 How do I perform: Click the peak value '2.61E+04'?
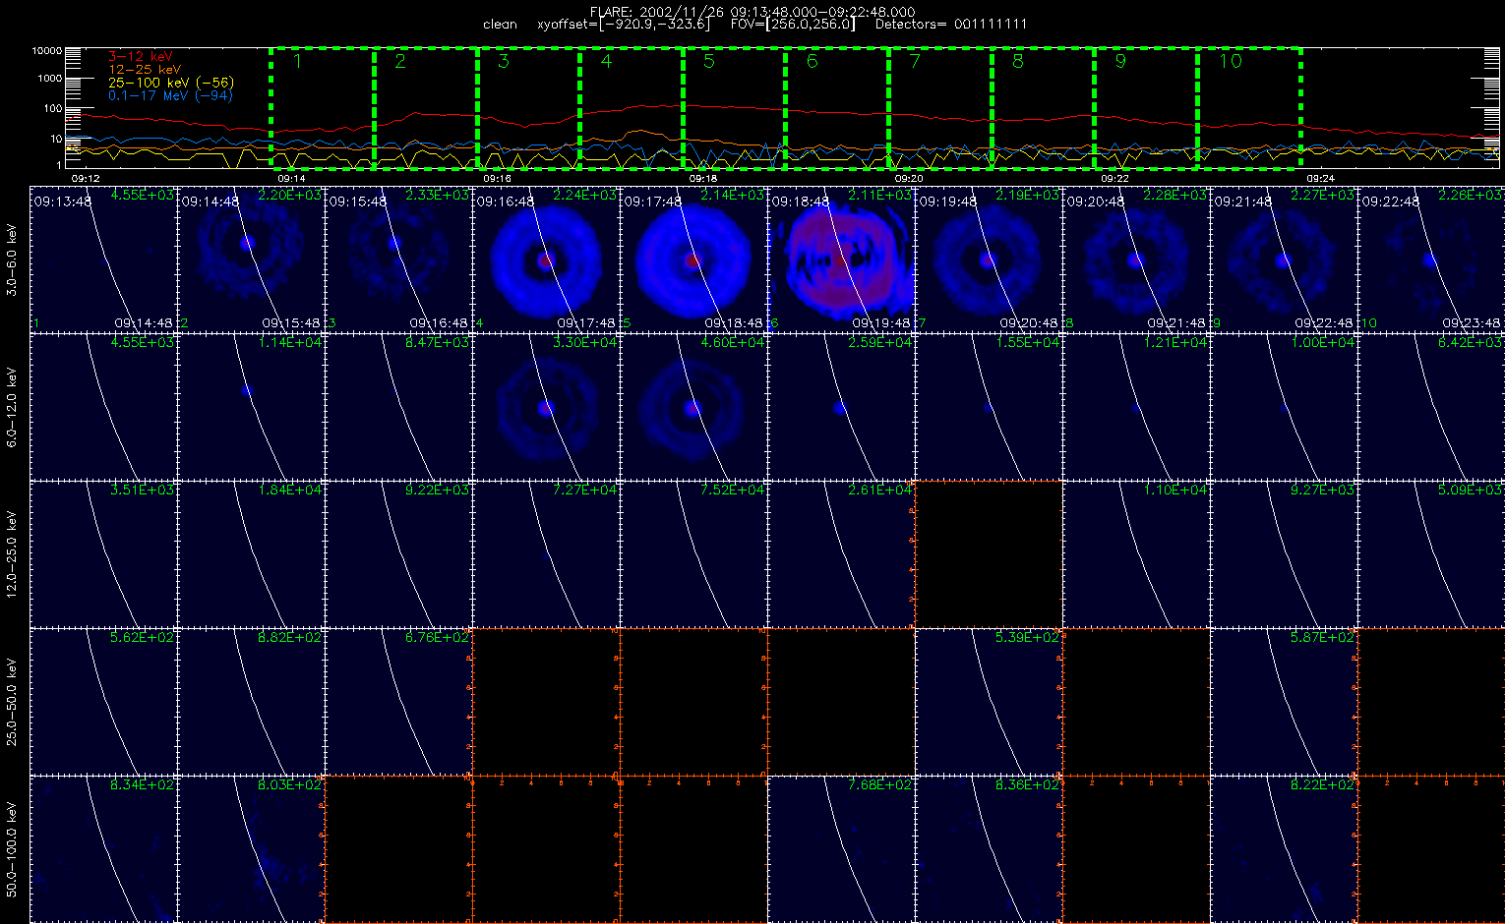(x=879, y=491)
